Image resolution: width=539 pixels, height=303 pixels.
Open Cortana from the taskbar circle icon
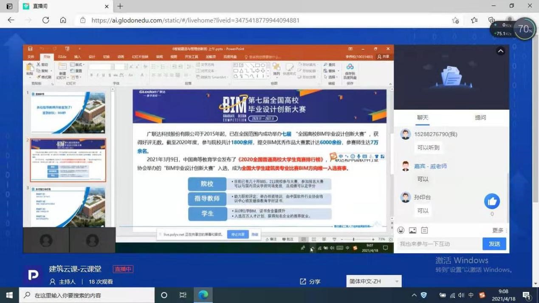pos(164,295)
